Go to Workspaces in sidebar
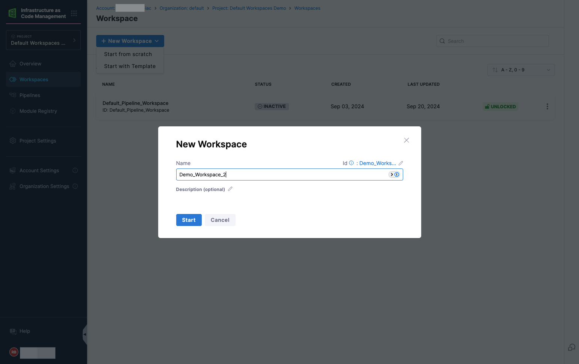The image size is (579, 364). click(43, 79)
